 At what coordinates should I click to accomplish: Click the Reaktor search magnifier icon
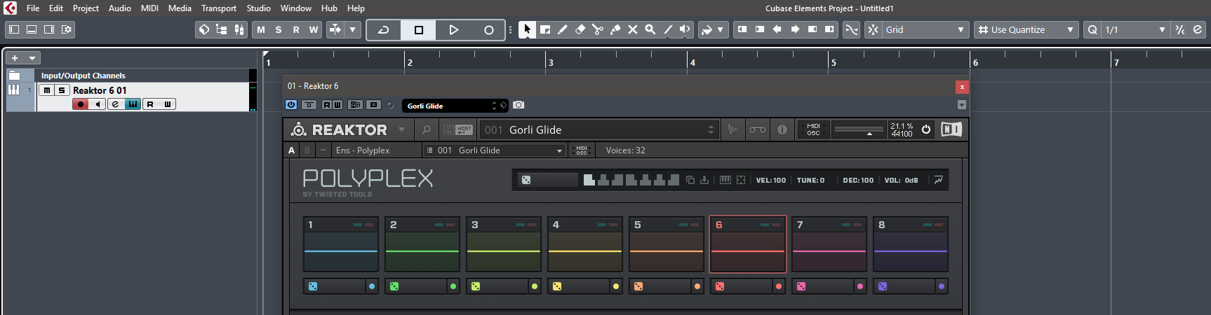tap(426, 129)
